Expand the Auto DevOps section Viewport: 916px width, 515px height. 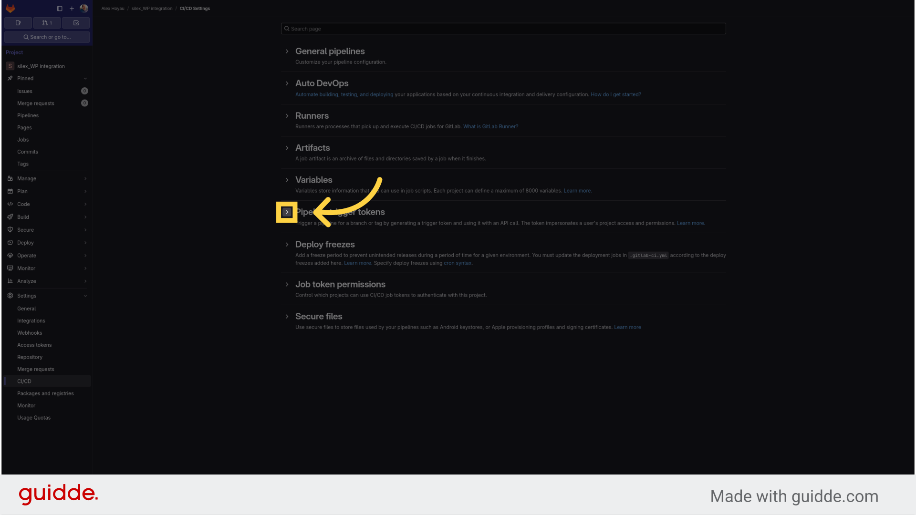pos(287,83)
